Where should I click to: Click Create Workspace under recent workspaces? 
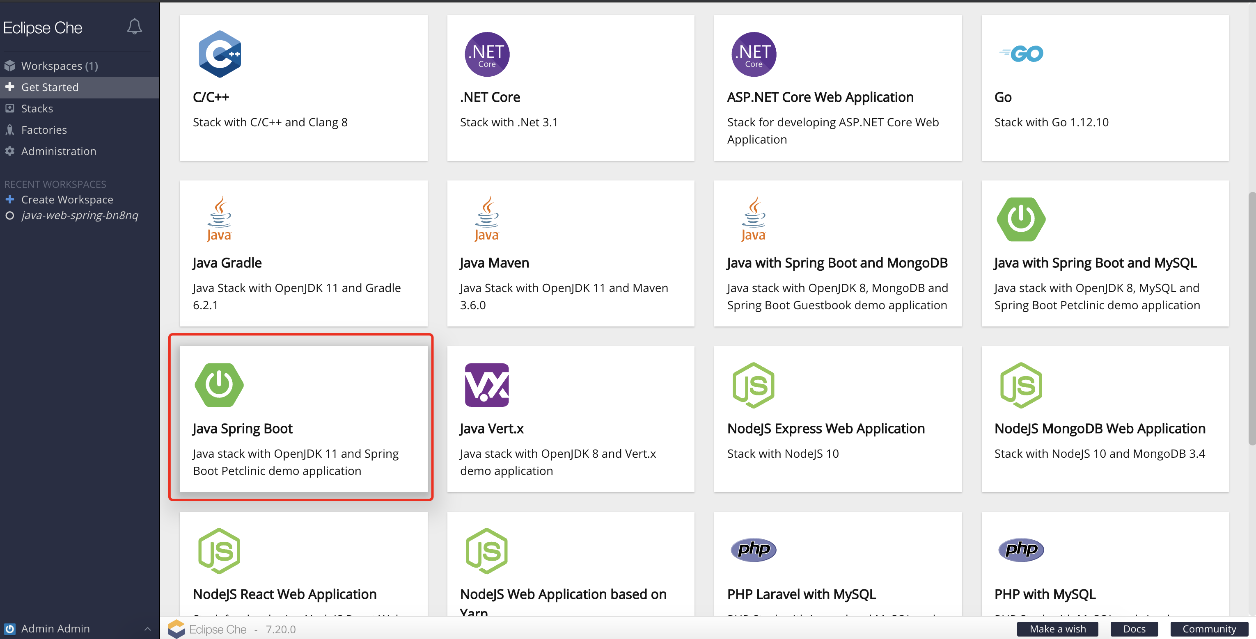(x=67, y=200)
